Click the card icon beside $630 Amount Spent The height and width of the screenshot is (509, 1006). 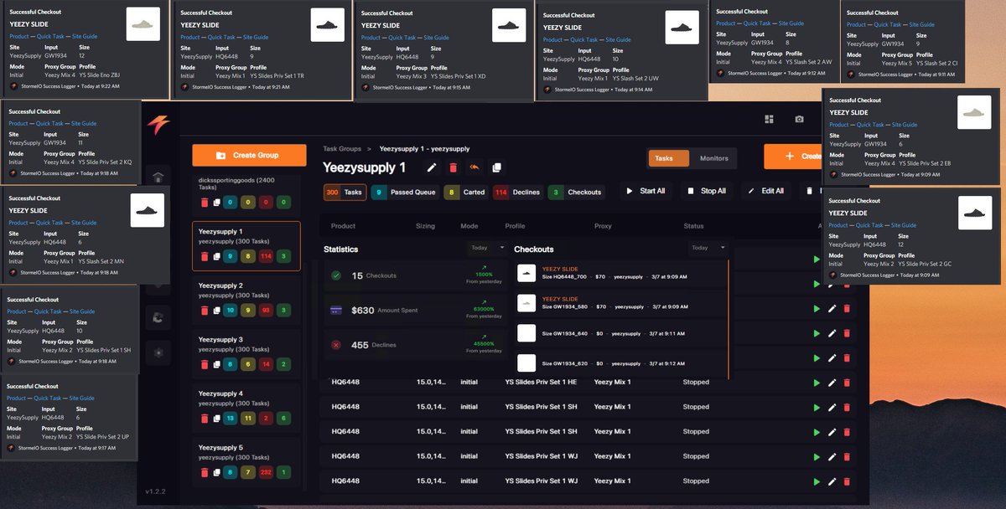[336, 310]
